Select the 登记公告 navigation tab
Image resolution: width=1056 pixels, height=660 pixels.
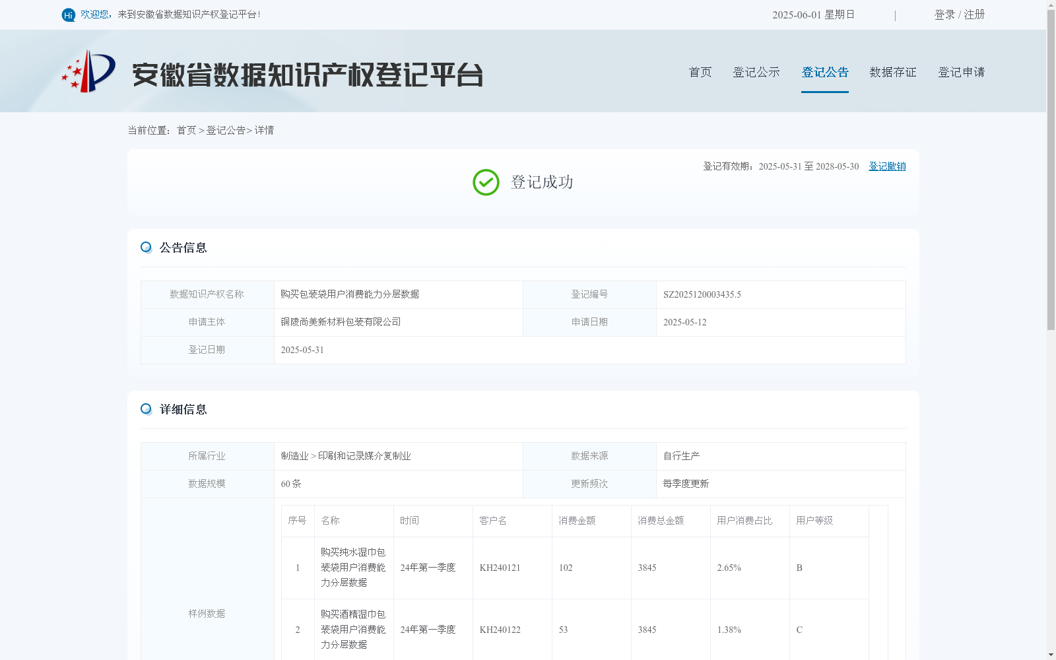(x=825, y=72)
